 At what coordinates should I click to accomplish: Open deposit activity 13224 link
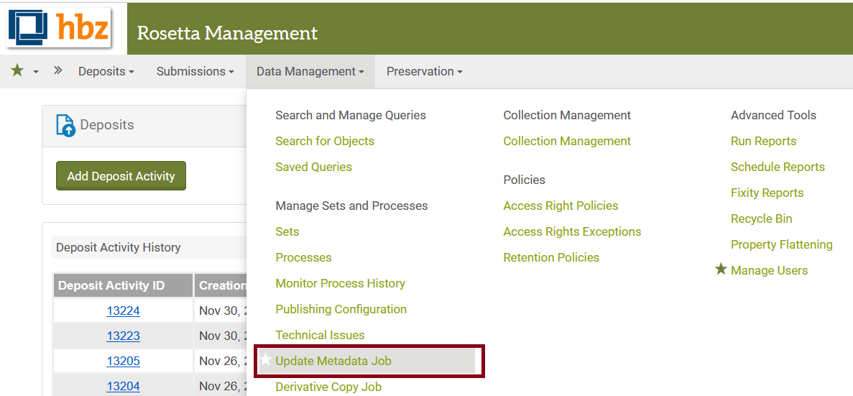[123, 310]
